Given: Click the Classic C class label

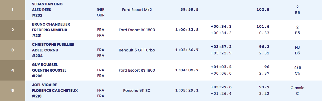Looking at the screenshot, I should (297, 90).
